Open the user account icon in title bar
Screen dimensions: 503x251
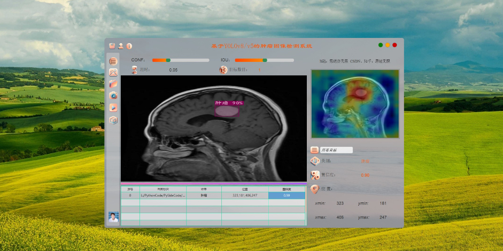121,46
